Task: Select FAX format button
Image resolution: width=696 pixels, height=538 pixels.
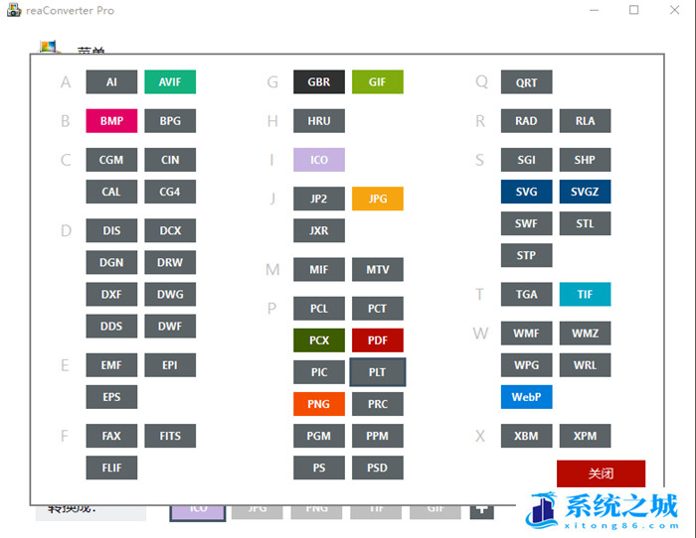Action: (111, 437)
